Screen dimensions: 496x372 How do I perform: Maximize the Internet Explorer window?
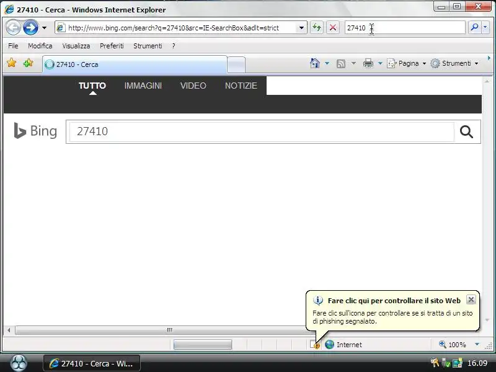coord(457,6)
